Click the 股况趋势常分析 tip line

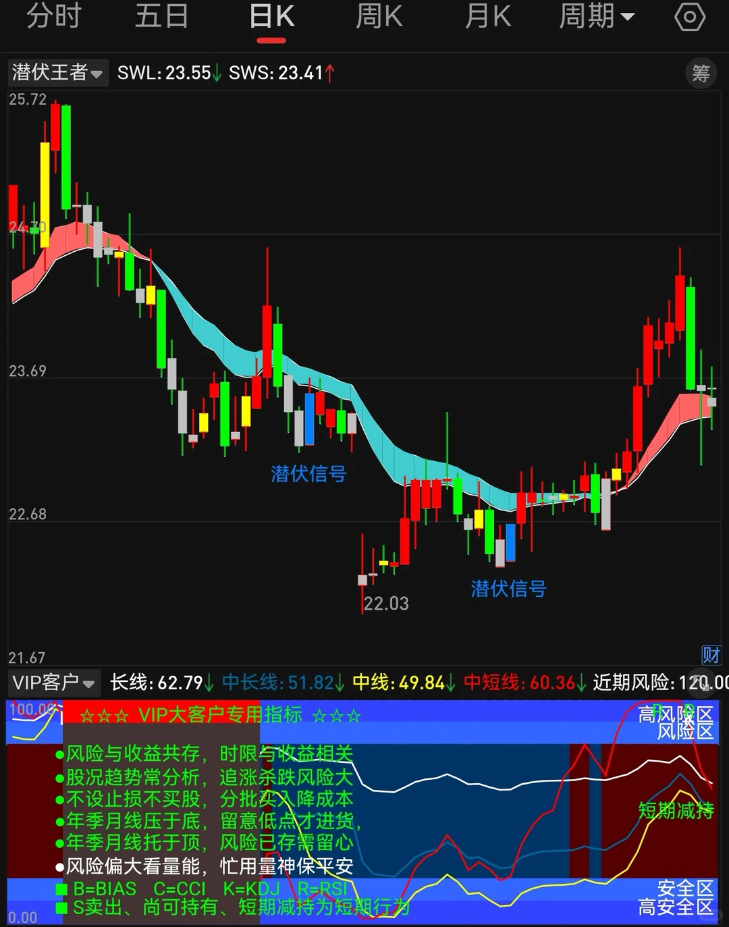(204, 776)
